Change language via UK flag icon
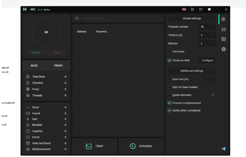The height and width of the screenshot is (157, 246). 184,9
